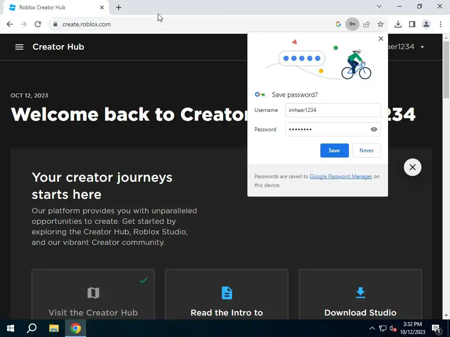Click the Save password button
The width and height of the screenshot is (450, 337).
pyautogui.click(x=334, y=151)
